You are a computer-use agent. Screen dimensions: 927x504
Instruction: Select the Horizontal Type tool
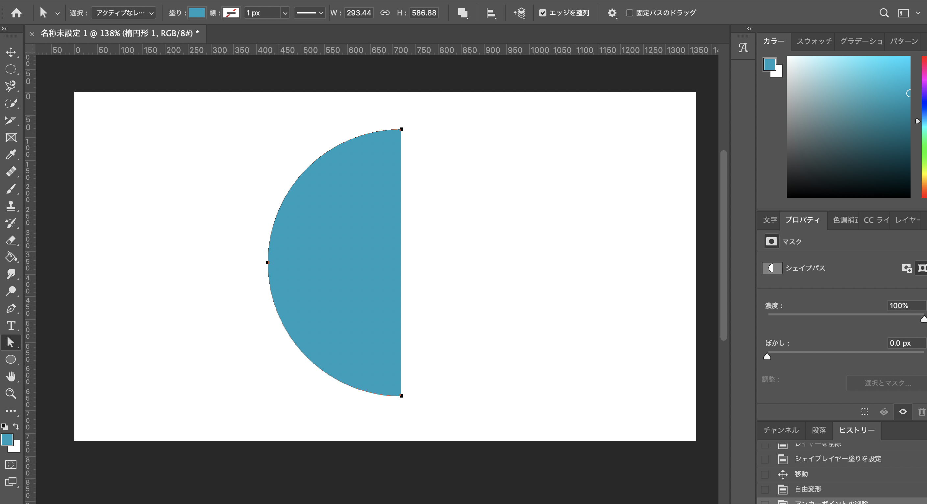11,325
